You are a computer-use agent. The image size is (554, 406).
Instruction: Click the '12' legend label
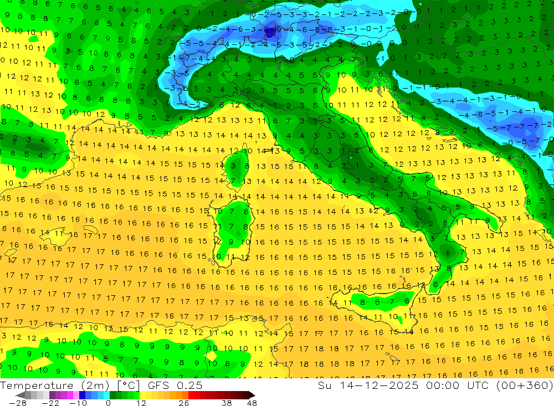141,403
